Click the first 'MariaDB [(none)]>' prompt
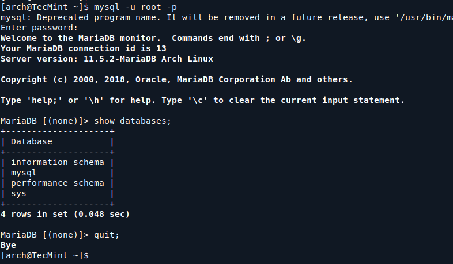 click(x=44, y=121)
